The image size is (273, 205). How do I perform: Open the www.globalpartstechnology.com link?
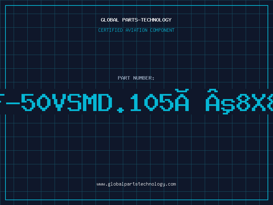click(136, 184)
